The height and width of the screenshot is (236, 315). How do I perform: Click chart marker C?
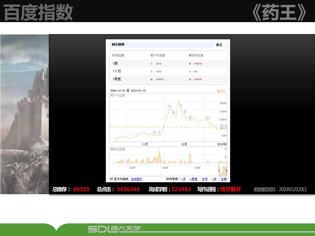tap(208, 118)
